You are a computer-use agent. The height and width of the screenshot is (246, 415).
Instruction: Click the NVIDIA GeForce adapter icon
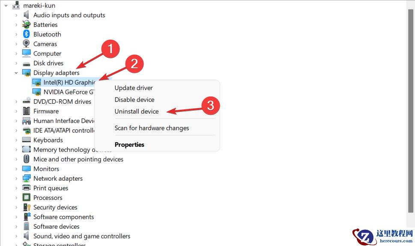click(x=37, y=92)
